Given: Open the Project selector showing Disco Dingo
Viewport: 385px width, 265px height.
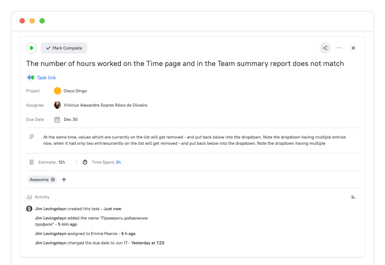Looking at the screenshot, I should pyautogui.click(x=75, y=90).
